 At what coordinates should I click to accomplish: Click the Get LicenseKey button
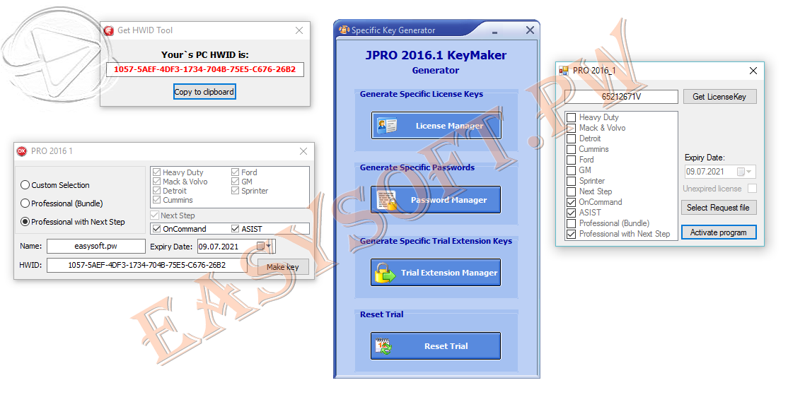(x=719, y=97)
